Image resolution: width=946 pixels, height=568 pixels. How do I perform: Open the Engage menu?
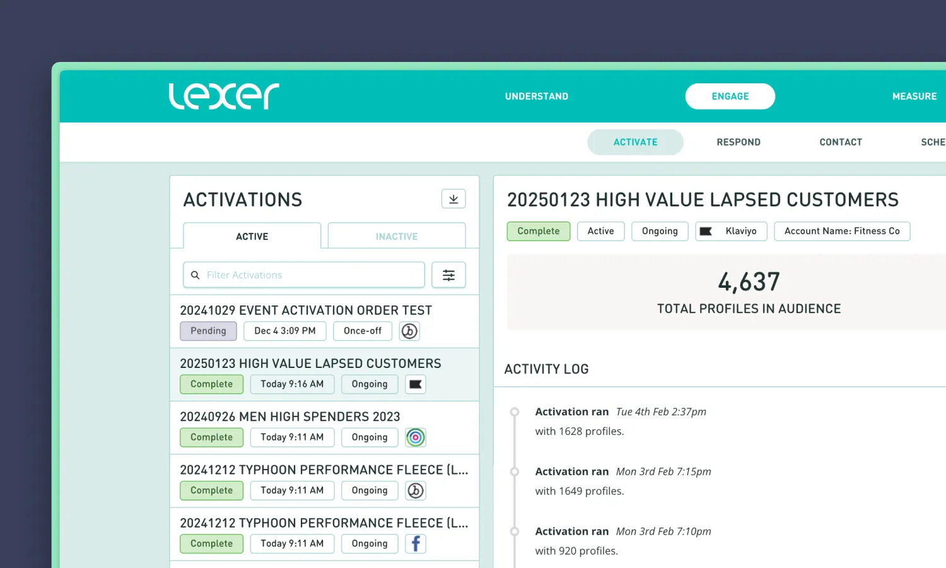[730, 97]
